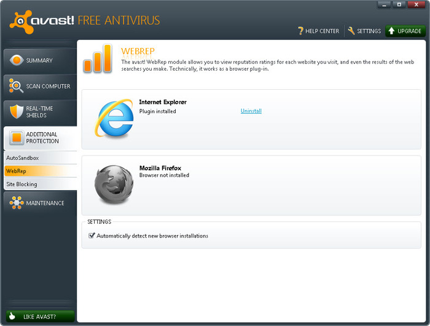The height and width of the screenshot is (326, 430).
Task: Click the avast! orange logo icon
Action: pyautogui.click(x=21, y=22)
